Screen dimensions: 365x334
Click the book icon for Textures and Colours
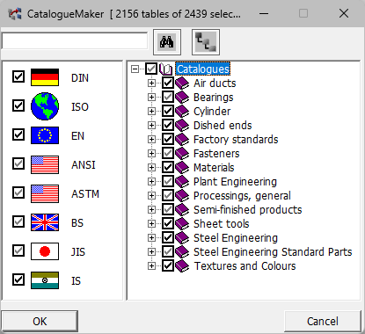[x=182, y=266]
